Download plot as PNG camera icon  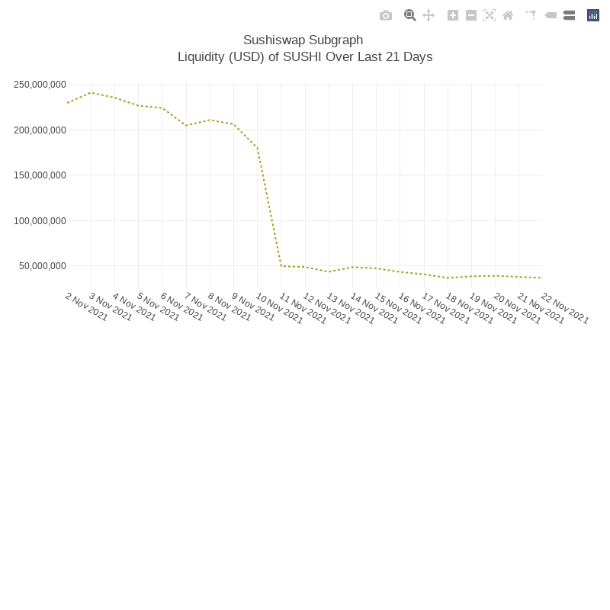(x=386, y=15)
